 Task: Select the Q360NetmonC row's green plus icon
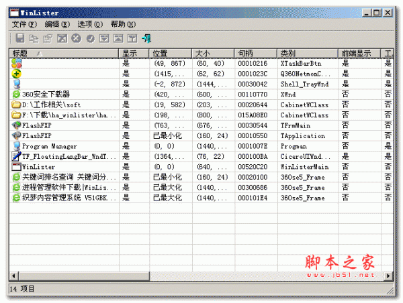click(x=16, y=74)
